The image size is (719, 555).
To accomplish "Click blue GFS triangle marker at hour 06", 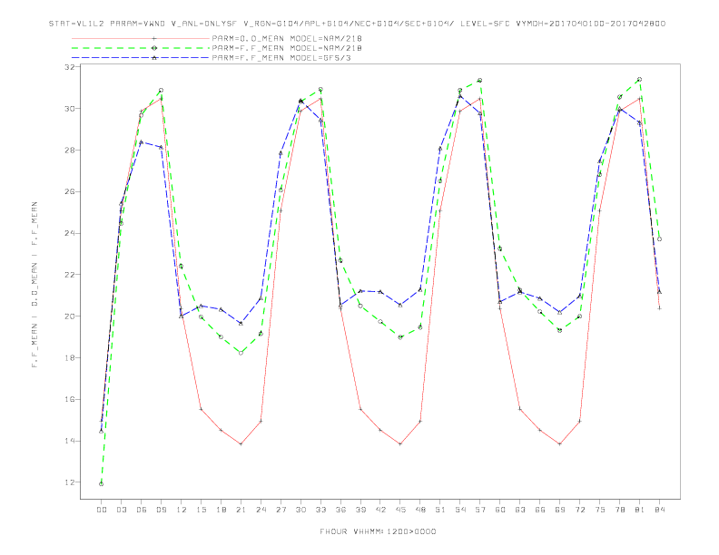I will 142,142.
